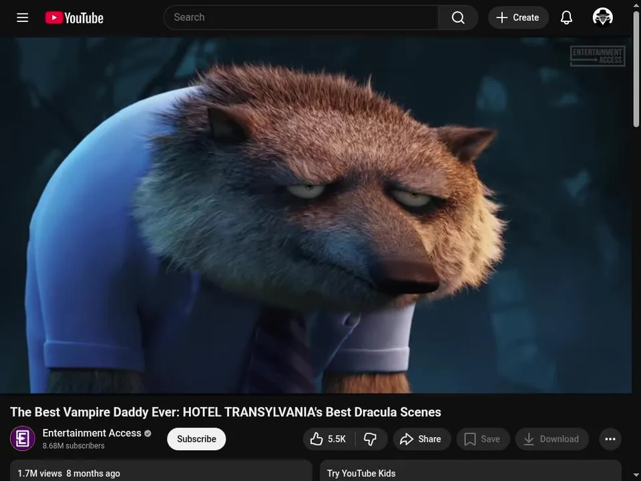The height and width of the screenshot is (481, 641).
Task: Open notifications bell
Action: (x=566, y=17)
